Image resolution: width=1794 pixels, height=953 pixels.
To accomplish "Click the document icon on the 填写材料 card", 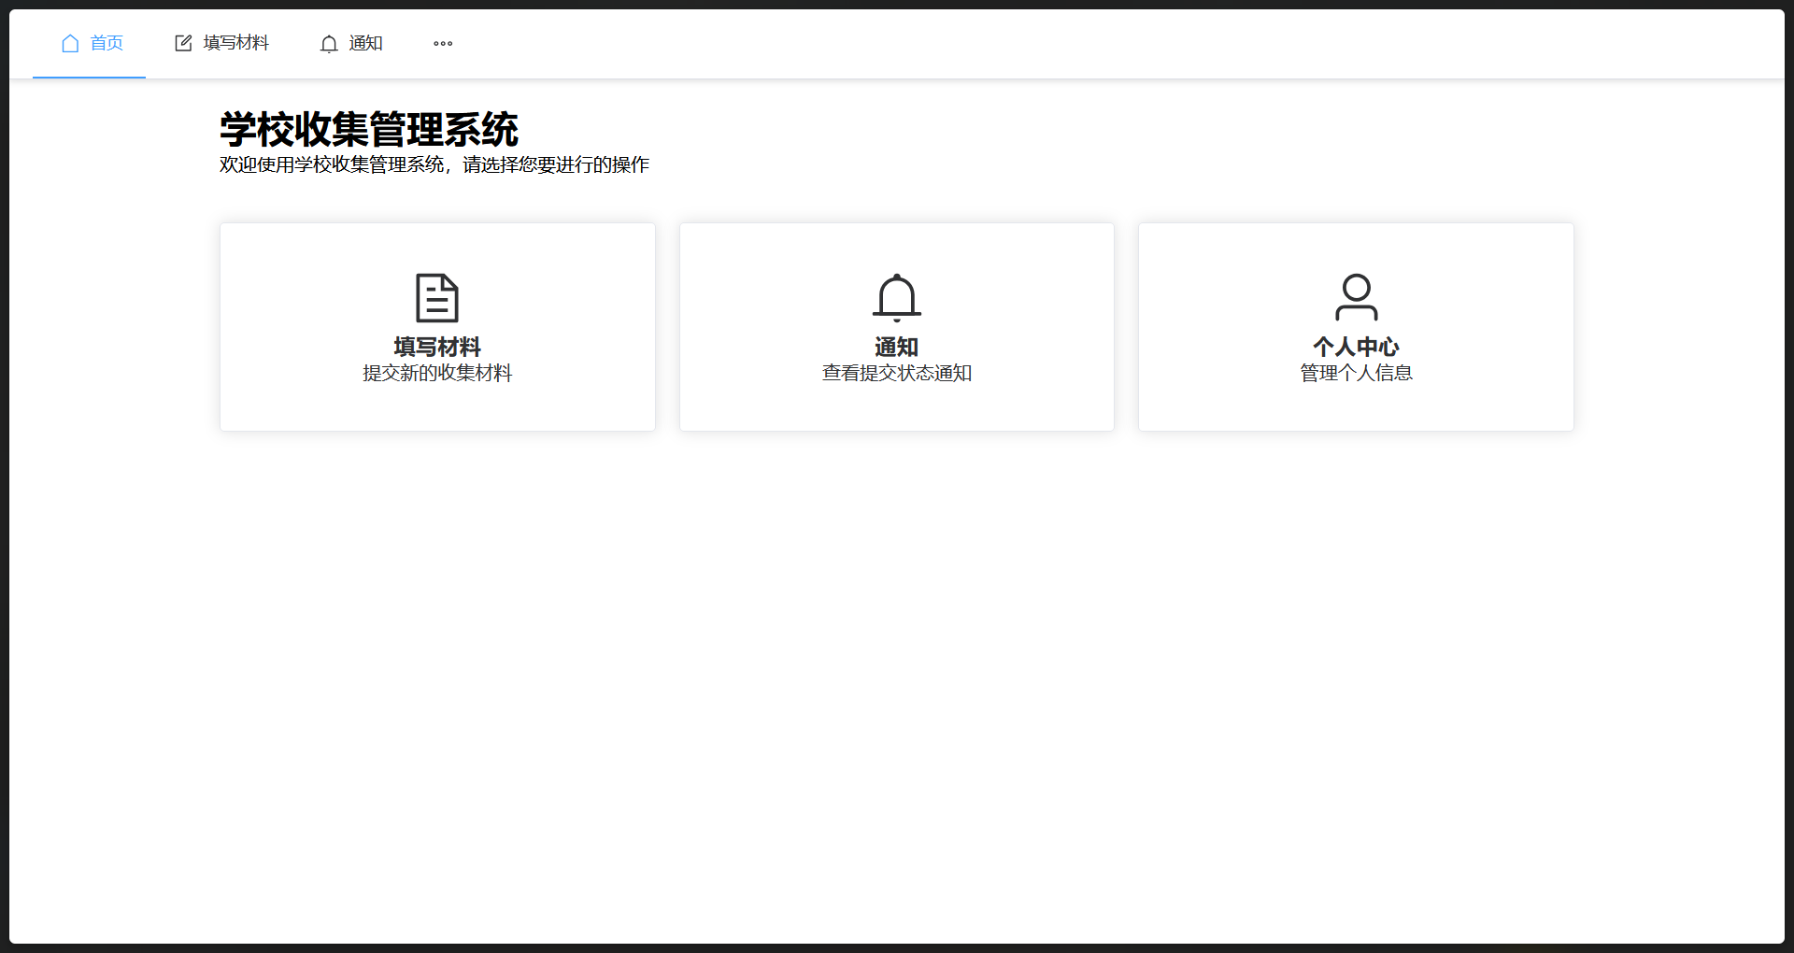I will pos(437,298).
